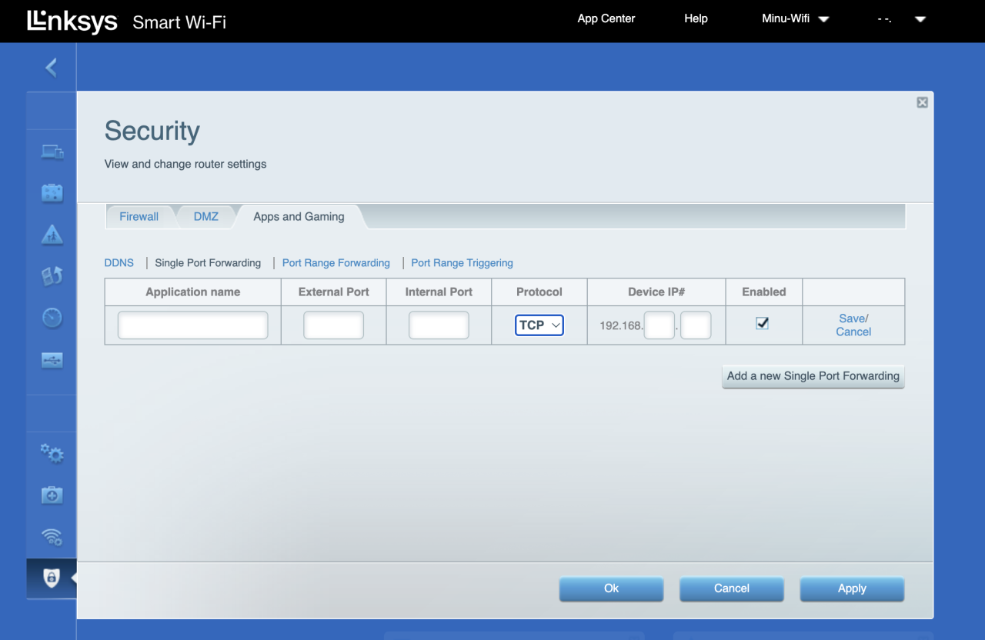Screen dimensions: 985x640
Task: Uncheck the Enabled checkbox for port forwarding
Action: (x=763, y=323)
